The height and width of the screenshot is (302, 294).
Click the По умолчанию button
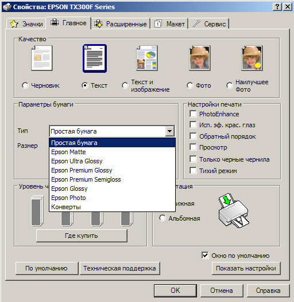(47, 268)
